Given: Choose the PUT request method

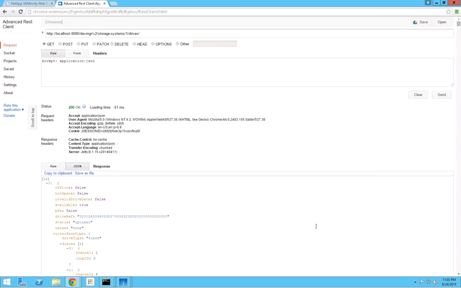Looking at the screenshot, I should [x=79, y=44].
